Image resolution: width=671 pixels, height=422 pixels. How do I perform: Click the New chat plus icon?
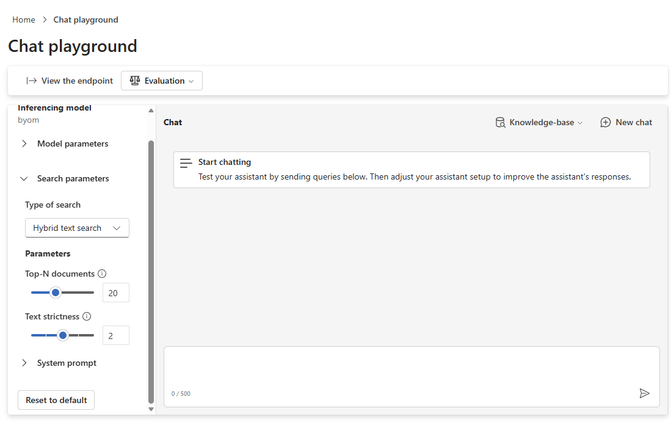tap(606, 122)
